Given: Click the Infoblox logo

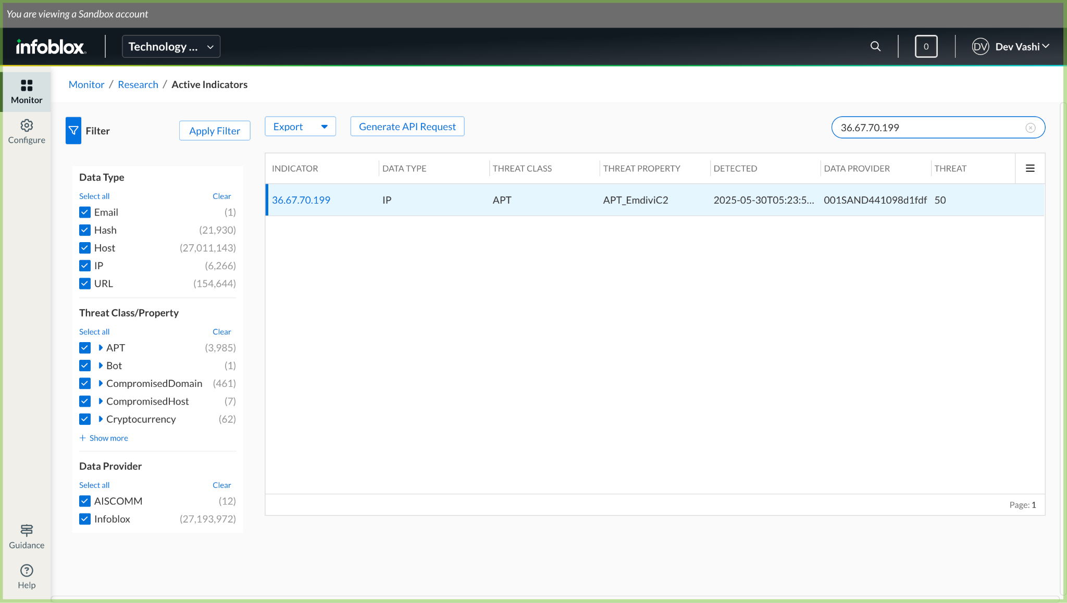Looking at the screenshot, I should [51, 47].
